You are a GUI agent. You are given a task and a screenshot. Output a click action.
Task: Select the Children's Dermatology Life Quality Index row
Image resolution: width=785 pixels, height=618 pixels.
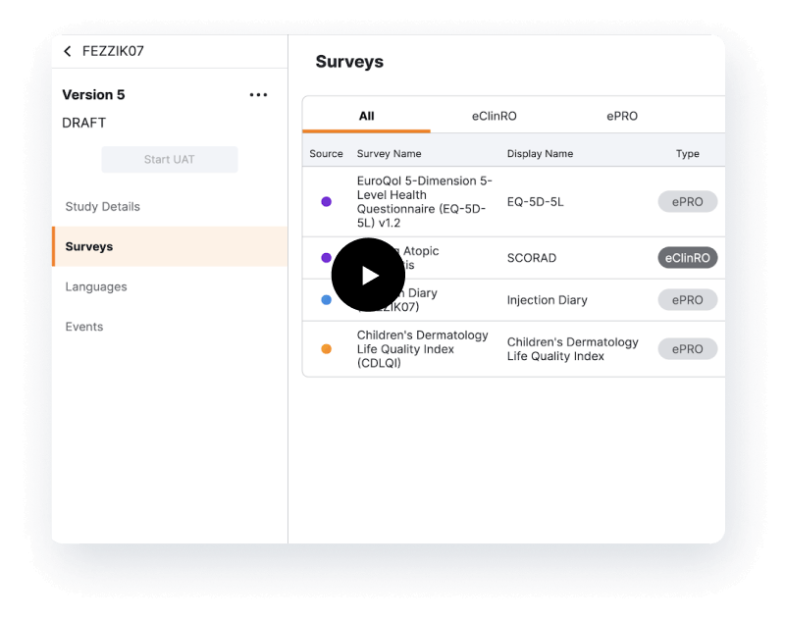point(510,349)
